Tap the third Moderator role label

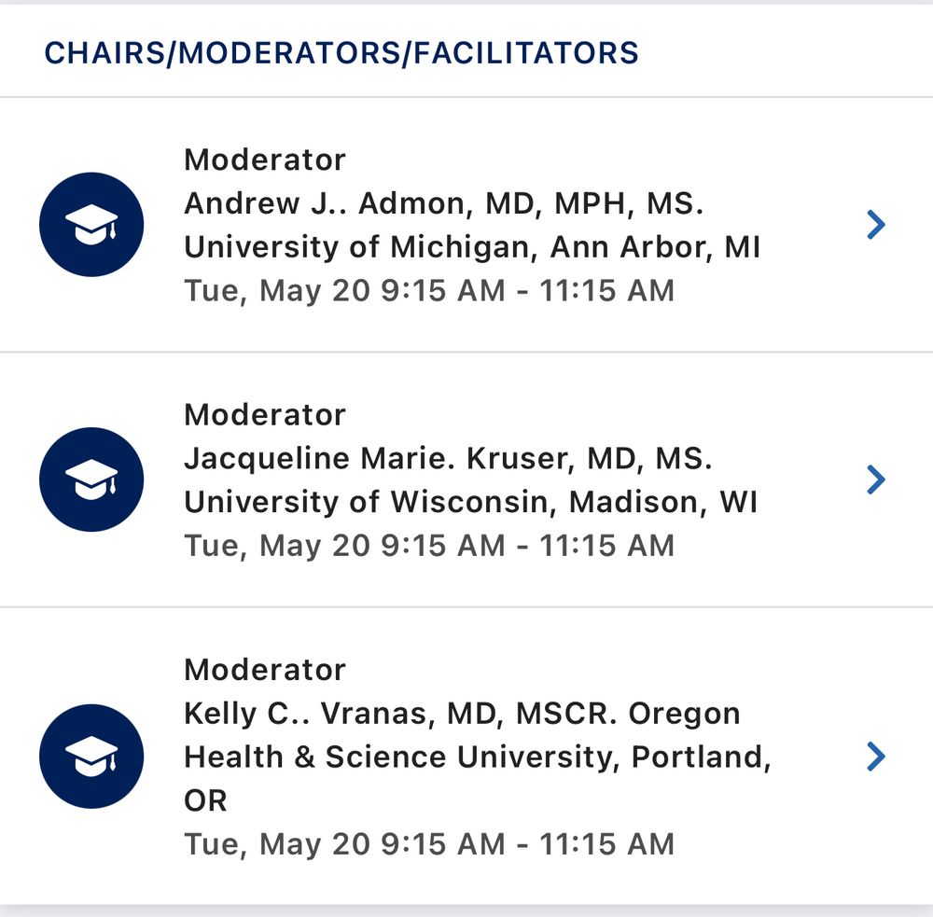click(265, 670)
